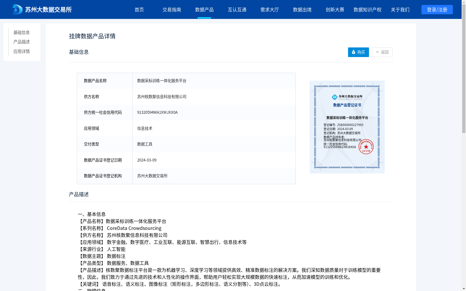Open the 关于我们 nav item

click(400, 10)
